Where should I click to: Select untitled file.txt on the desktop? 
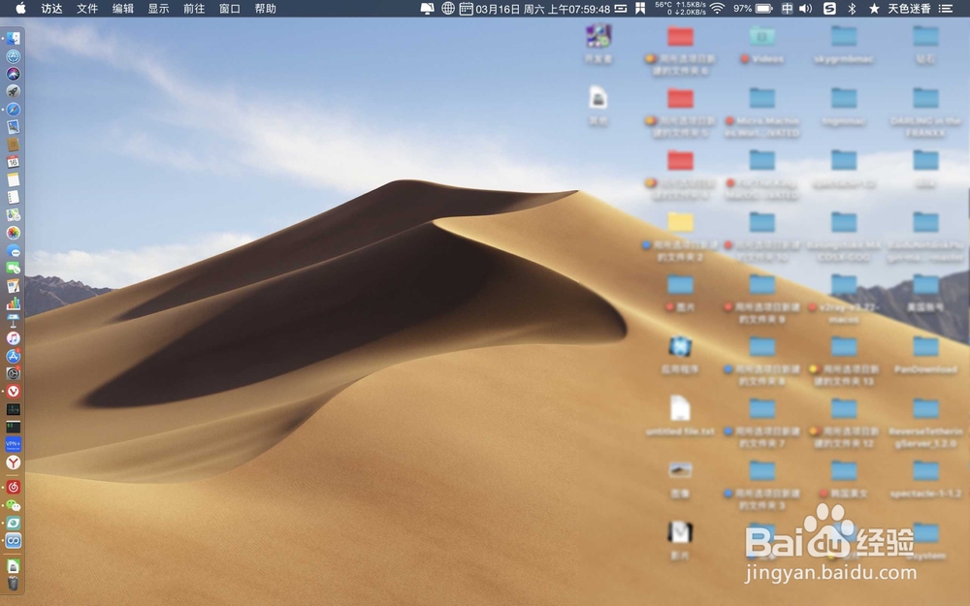click(x=681, y=409)
